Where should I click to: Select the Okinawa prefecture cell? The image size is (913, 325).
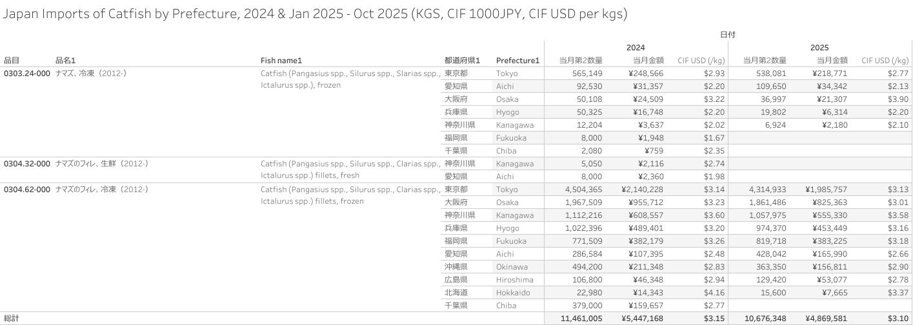(x=512, y=267)
